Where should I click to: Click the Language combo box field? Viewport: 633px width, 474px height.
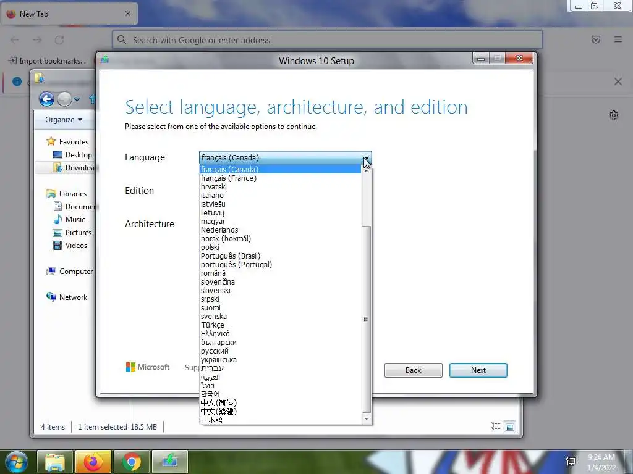pos(286,157)
